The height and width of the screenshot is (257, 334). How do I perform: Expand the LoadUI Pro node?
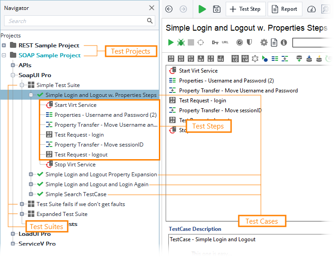tap(13, 234)
